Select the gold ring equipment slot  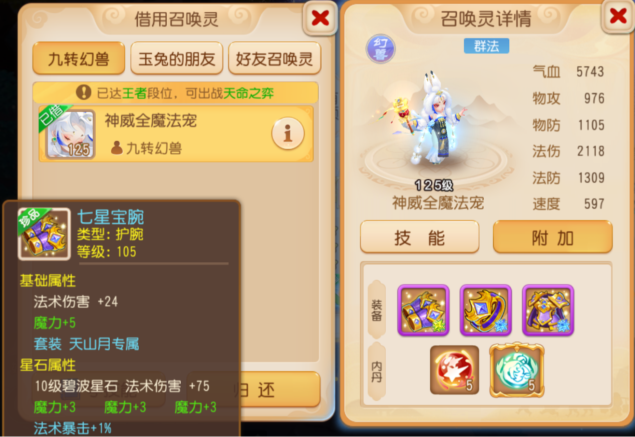[485, 310]
